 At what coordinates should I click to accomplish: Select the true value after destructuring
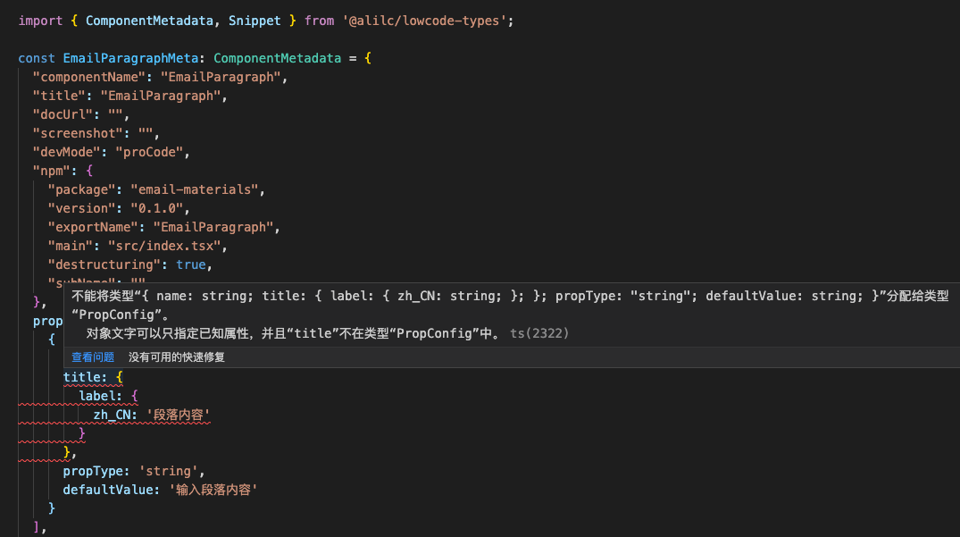190,264
